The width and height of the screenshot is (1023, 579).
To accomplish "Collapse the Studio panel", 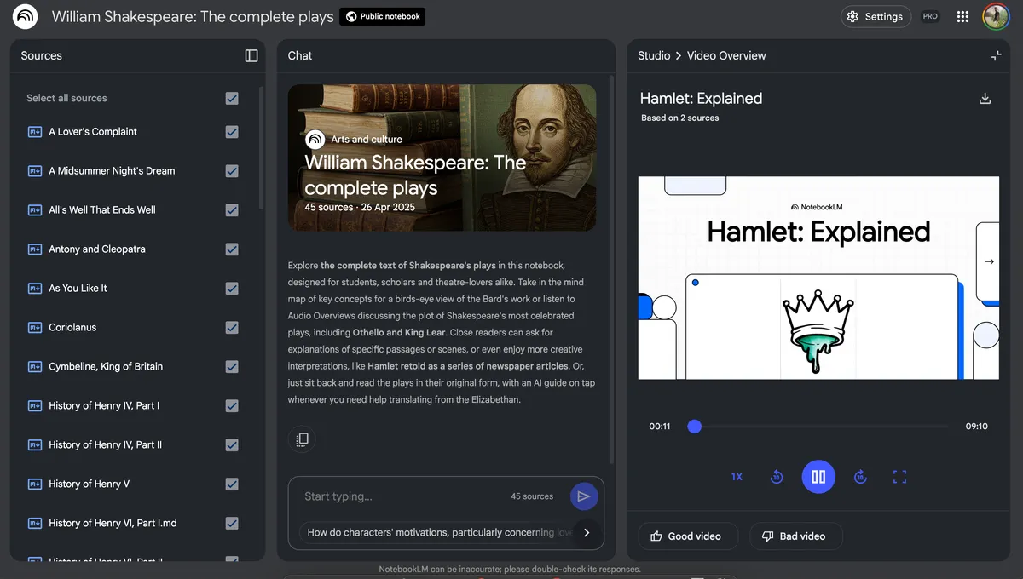I will tap(996, 55).
